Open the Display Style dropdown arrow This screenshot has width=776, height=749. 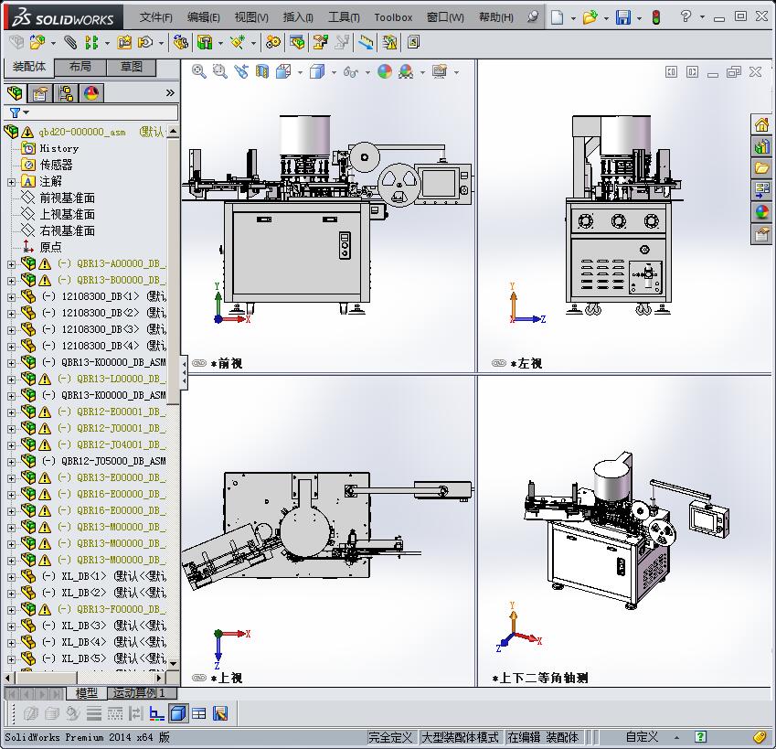pos(333,71)
